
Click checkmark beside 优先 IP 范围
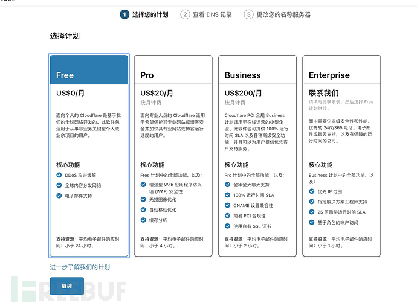[312, 191]
